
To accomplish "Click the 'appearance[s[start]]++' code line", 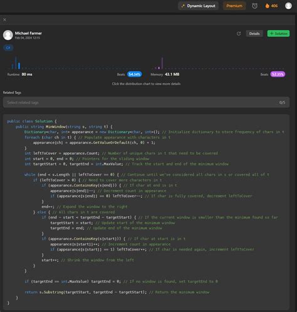I will click(110, 244).
